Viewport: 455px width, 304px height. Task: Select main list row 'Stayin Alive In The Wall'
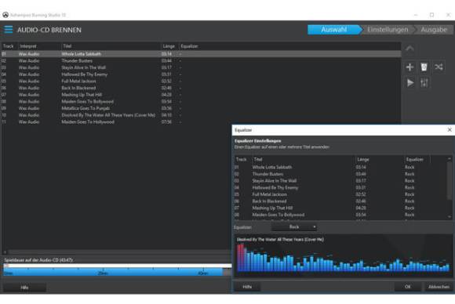coord(202,67)
